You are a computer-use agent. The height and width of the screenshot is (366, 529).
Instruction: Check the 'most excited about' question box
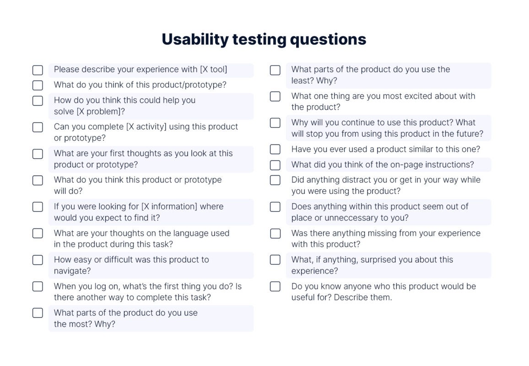coord(275,97)
